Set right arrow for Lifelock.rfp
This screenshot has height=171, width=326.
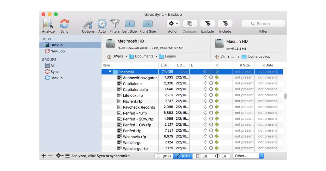click(x=217, y=95)
